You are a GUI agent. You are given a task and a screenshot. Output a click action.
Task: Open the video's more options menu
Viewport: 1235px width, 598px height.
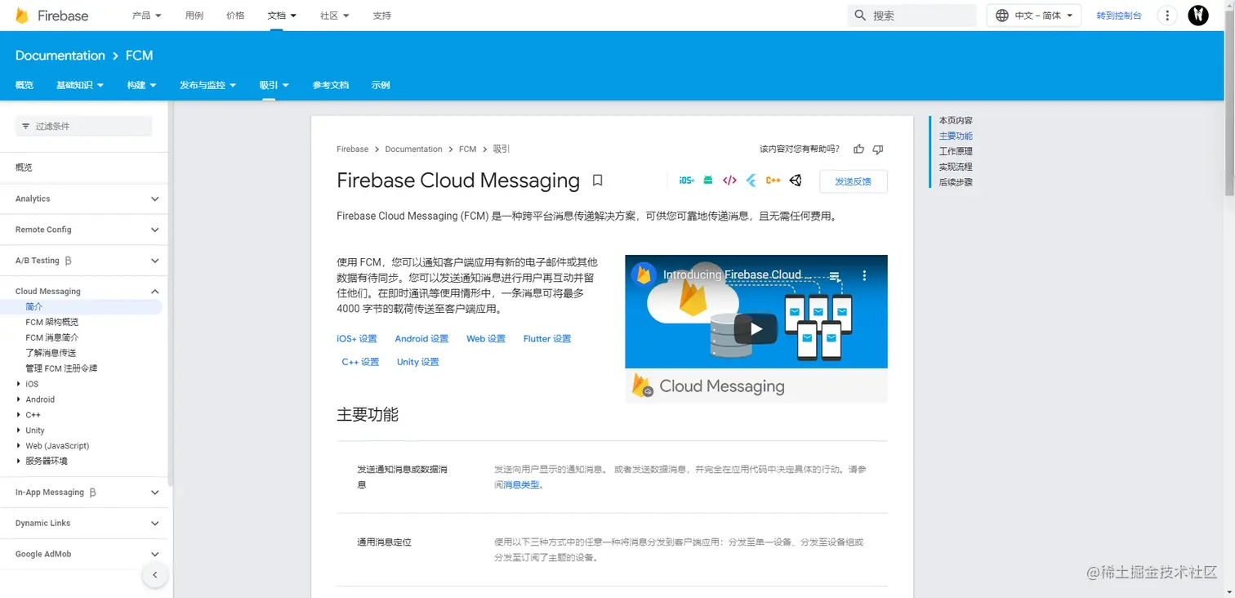pos(864,275)
